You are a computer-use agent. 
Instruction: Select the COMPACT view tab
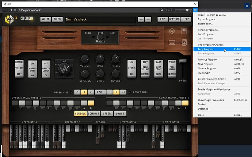click(93, 114)
